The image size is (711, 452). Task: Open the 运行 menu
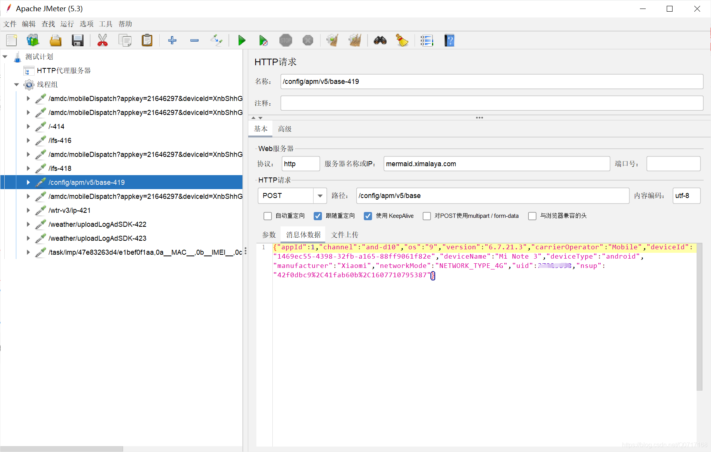pos(67,24)
